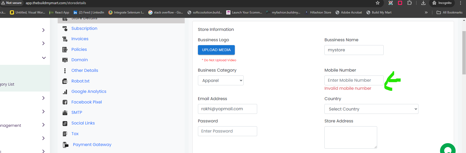466x153 pixels.
Task: Open the Tax settings link
Action: 75,134
